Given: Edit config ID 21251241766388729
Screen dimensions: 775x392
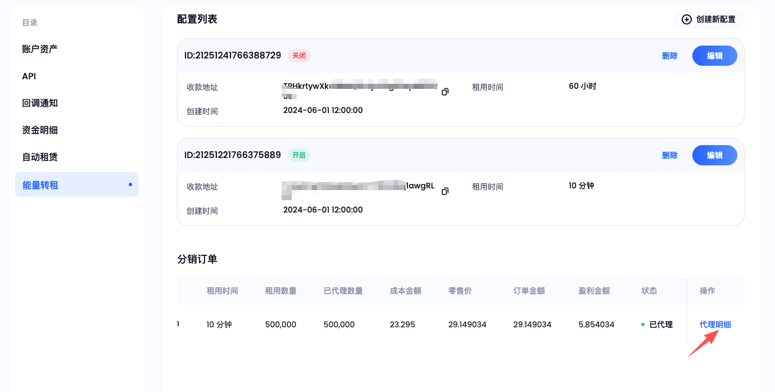Looking at the screenshot, I should coord(714,56).
